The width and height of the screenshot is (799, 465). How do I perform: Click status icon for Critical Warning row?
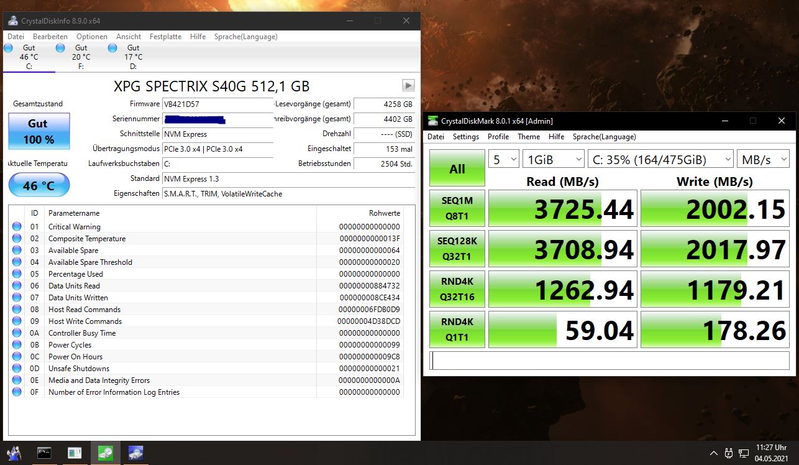(17, 226)
